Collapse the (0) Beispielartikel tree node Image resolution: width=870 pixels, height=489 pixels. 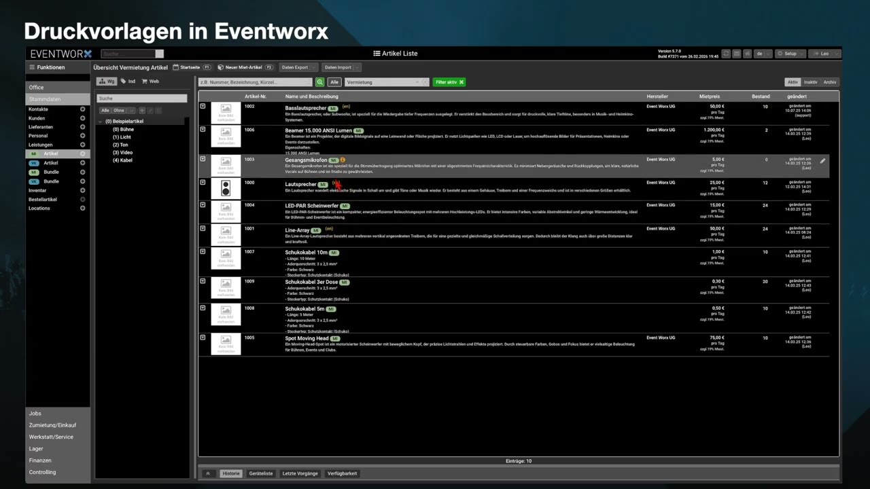(101, 122)
